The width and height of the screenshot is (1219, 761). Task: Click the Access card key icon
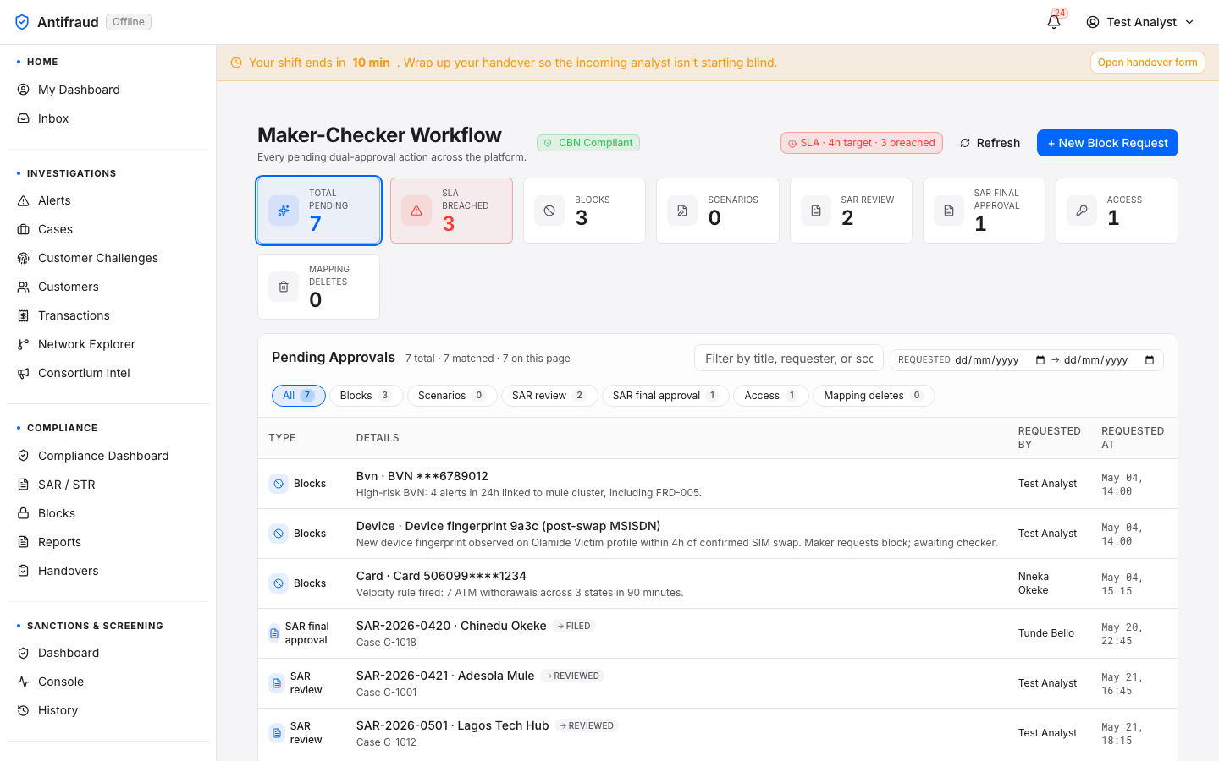pos(1082,211)
